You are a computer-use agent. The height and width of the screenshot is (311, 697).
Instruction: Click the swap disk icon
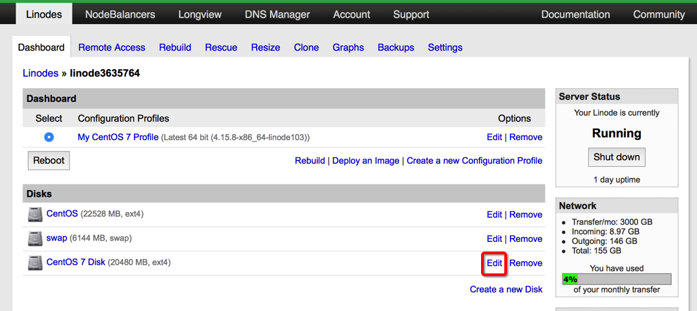pyautogui.click(x=35, y=239)
